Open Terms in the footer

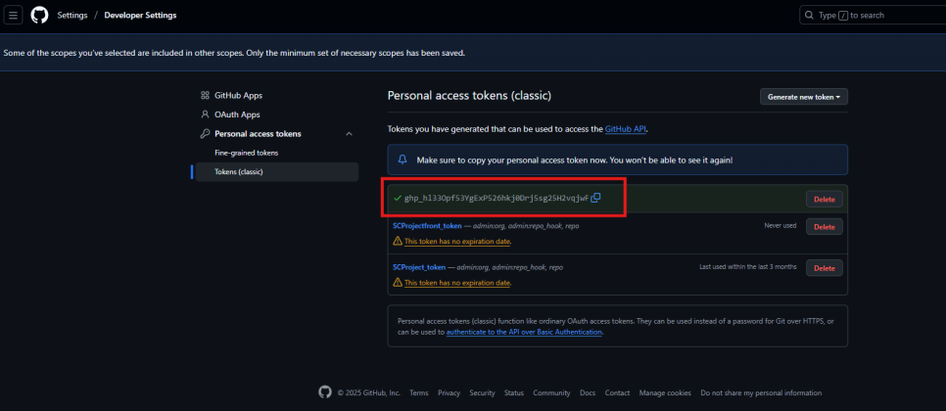pyautogui.click(x=419, y=393)
